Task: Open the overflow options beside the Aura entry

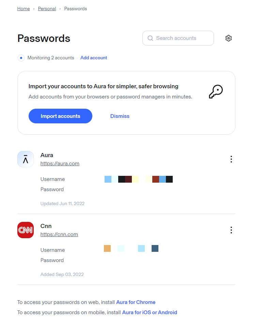Action: pos(231,159)
